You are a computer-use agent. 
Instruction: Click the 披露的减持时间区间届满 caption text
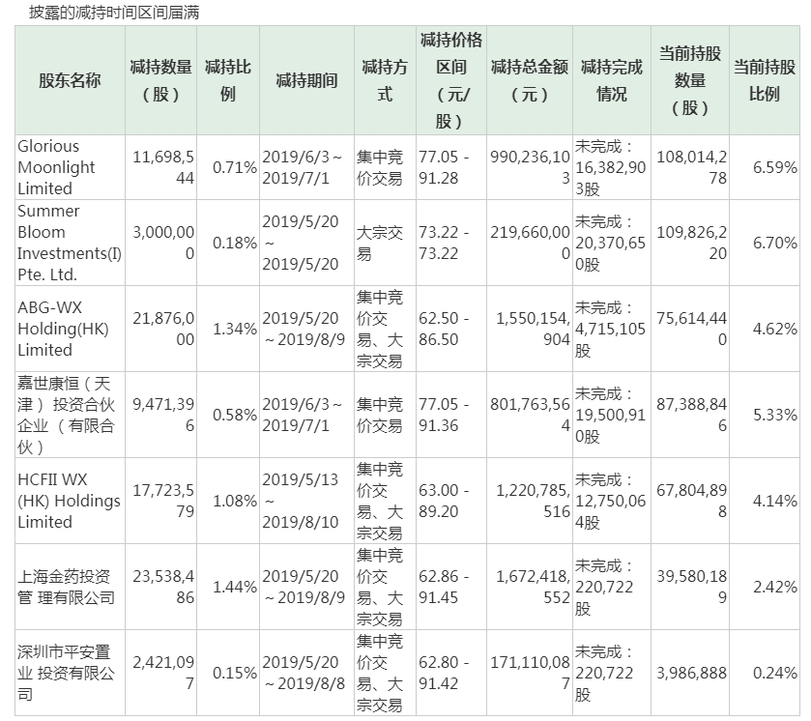(x=114, y=13)
